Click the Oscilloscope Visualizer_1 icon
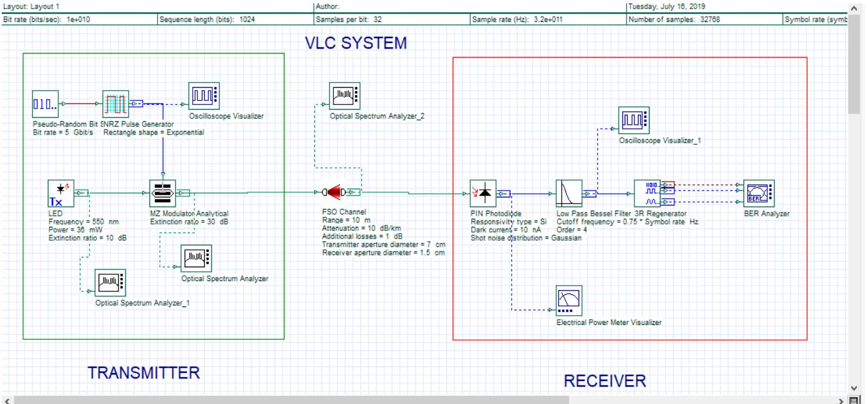Viewport: 867px width, 404px height. click(x=633, y=121)
